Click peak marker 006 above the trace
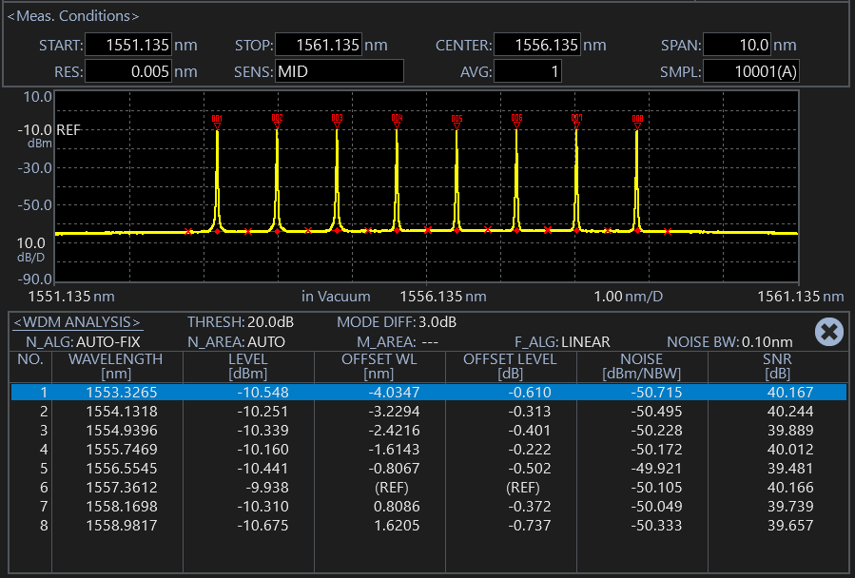 click(516, 121)
